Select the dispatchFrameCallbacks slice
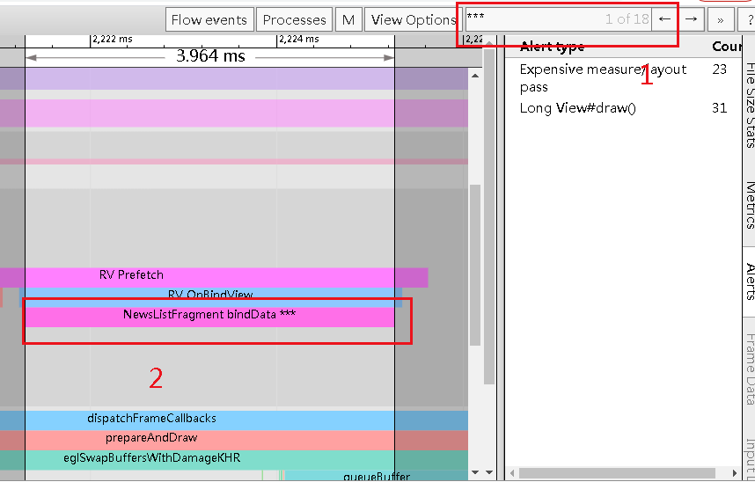This screenshot has height=482, width=755. pyautogui.click(x=234, y=420)
